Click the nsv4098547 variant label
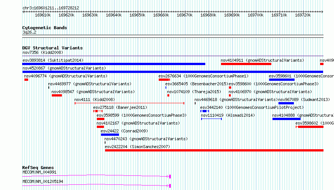The width and height of the screenshot is (334, 190). [93, 92]
